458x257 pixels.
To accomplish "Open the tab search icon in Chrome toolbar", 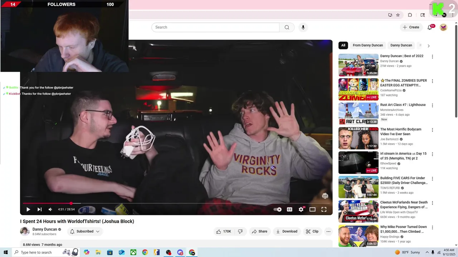I will coord(423,15).
